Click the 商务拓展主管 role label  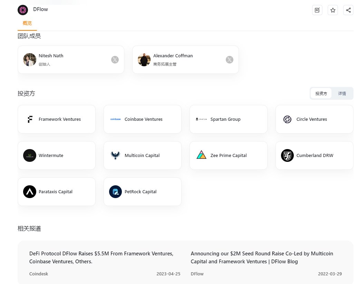pos(165,64)
